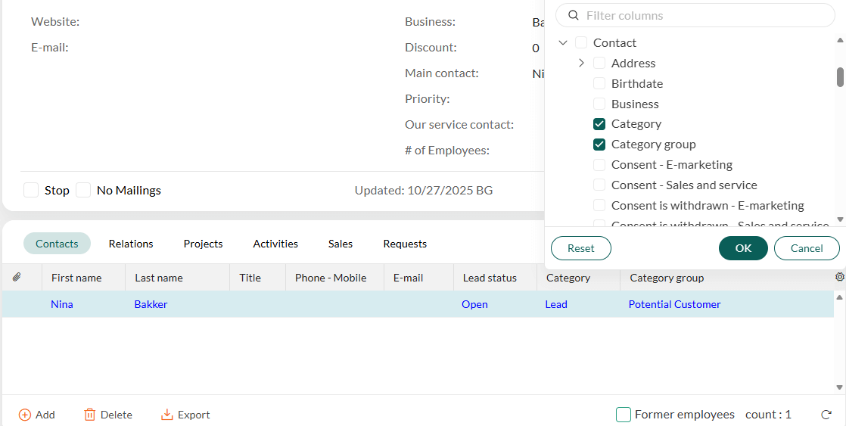This screenshot has height=426, width=846.
Task: Switch to the Relations tab
Action: click(x=131, y=244)
